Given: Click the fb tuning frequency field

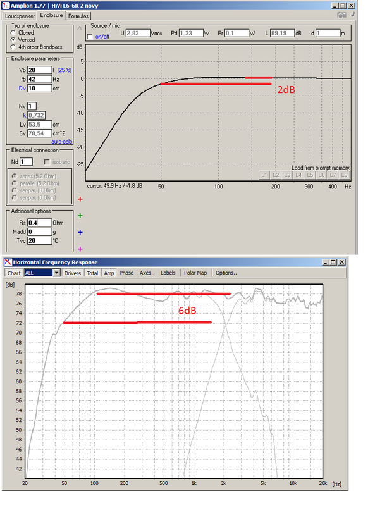Looking at the screenshot, I should coord(40,79).
